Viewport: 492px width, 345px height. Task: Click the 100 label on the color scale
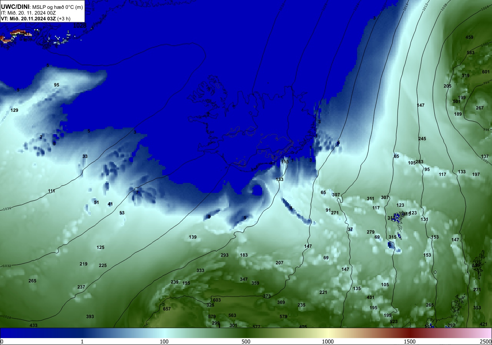point(164,342)
